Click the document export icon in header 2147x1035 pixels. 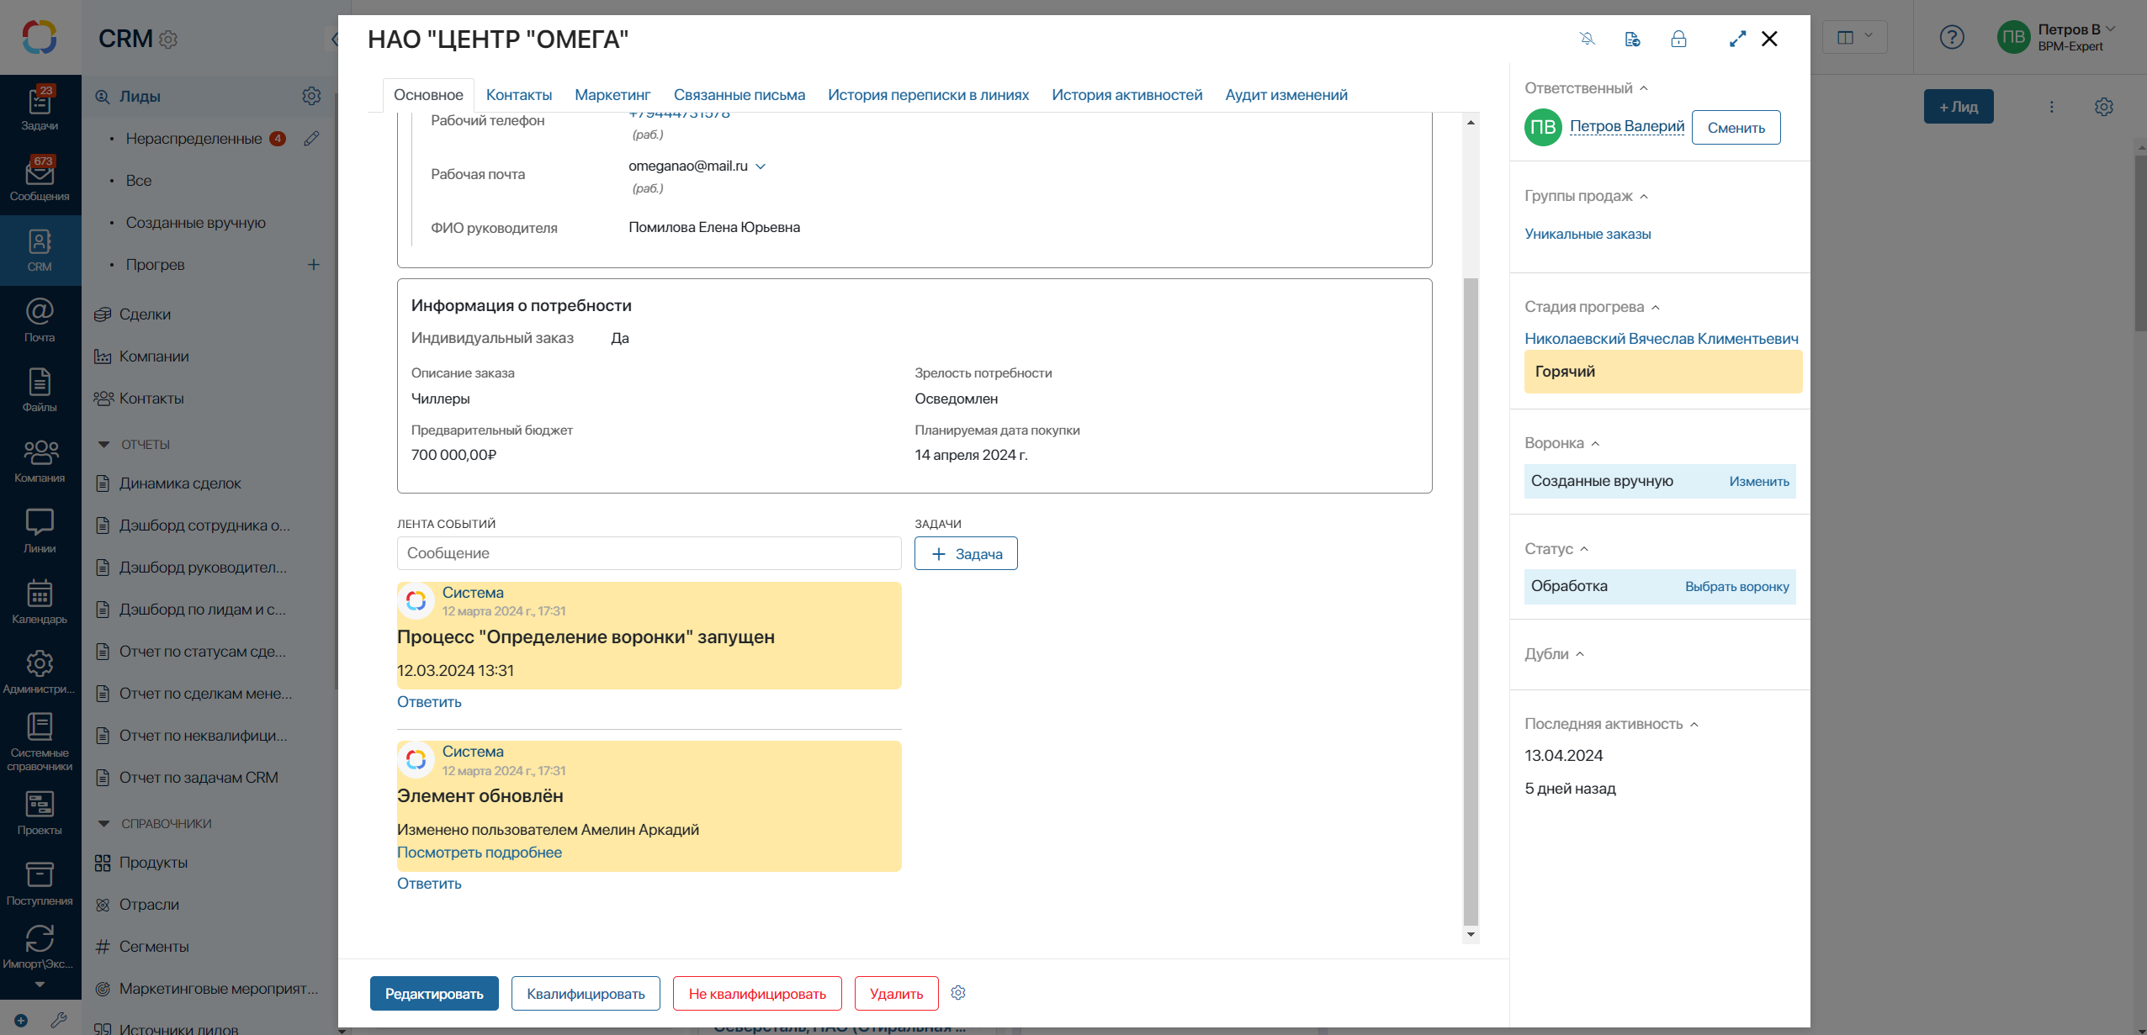click(x=1633, y=39)
